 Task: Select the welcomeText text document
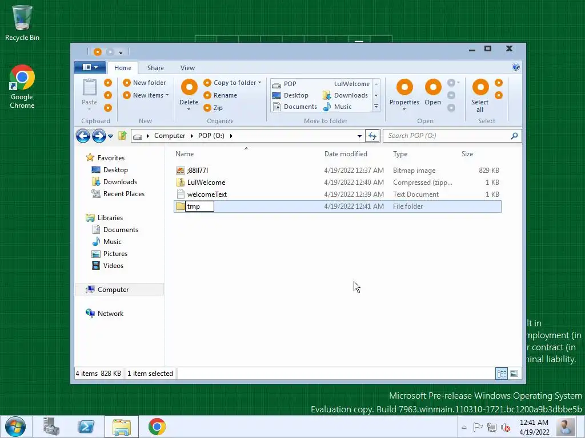(x=337, y=194)
